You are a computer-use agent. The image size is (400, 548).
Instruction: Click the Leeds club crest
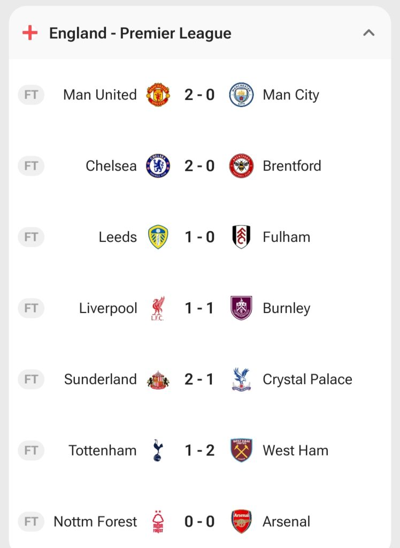[x=158, y=237]
